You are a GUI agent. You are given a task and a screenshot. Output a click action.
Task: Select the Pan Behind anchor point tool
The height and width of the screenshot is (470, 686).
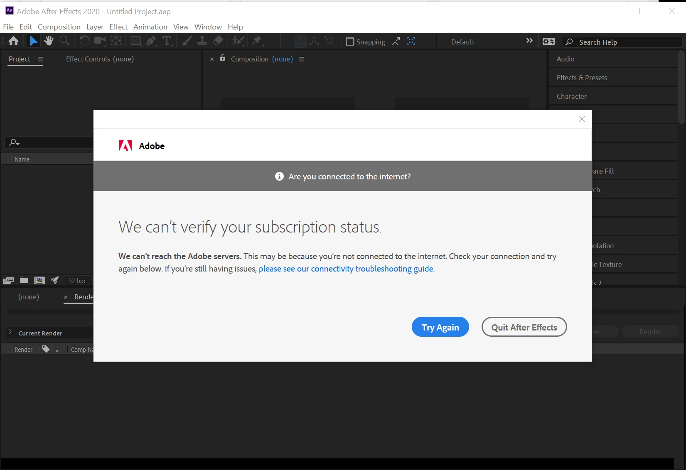pyautogui.click(x=116, y=41)
